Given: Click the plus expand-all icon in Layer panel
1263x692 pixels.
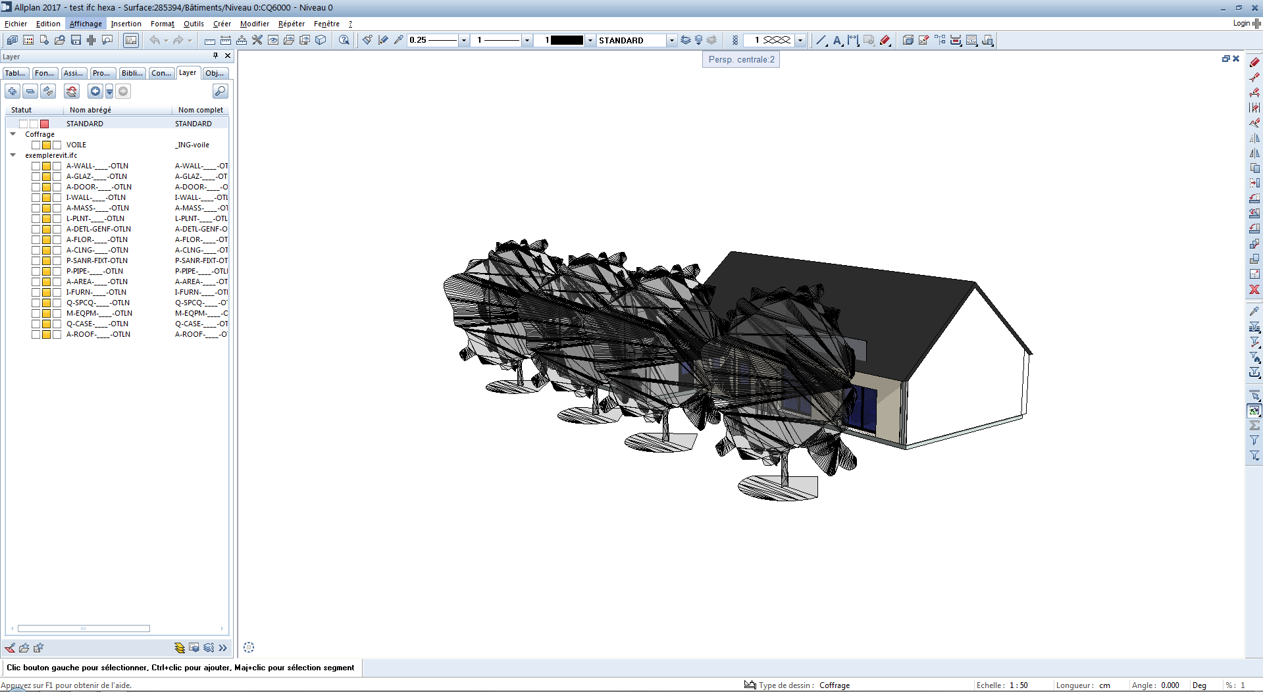Looking at the screenshot, I should [13, 91].
